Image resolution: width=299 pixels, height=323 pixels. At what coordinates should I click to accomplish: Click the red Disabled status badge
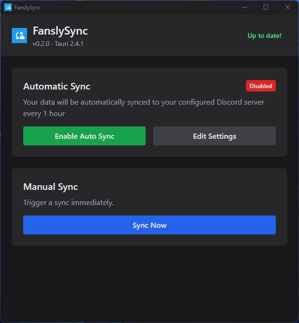pyautogui.click(x=261, y=86)
